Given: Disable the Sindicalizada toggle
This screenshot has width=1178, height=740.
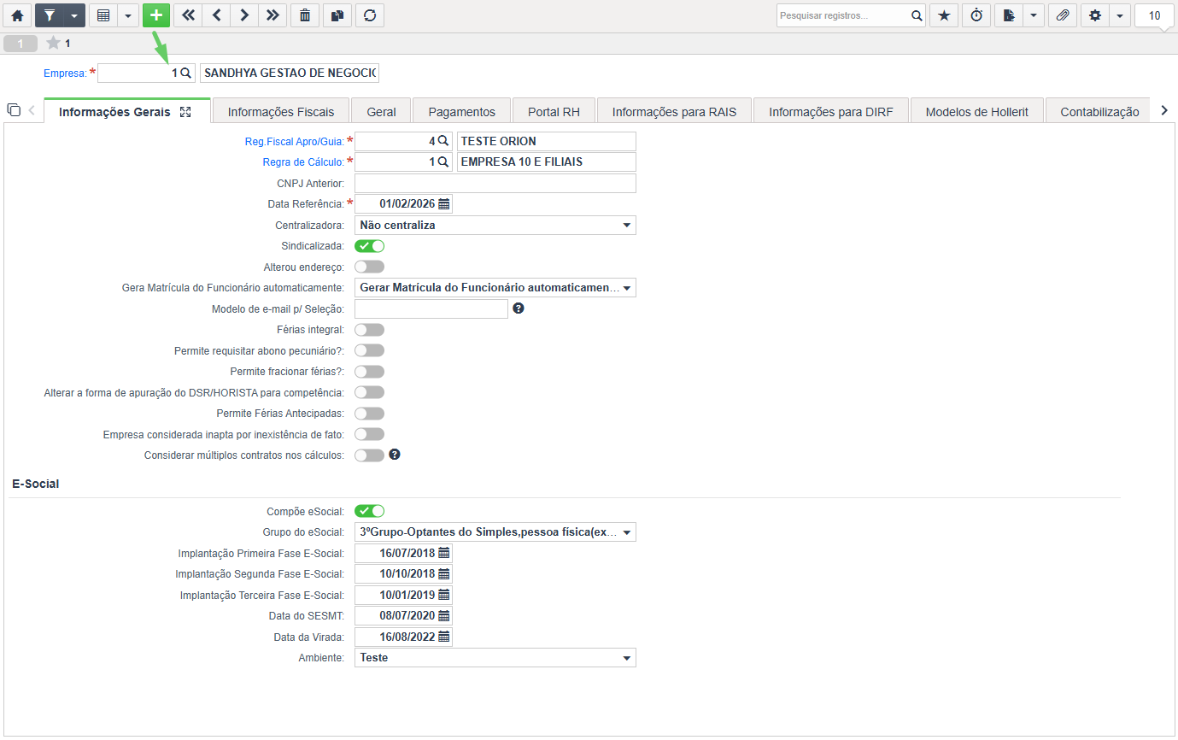Looking at the screenshot, I should point(369,246).
